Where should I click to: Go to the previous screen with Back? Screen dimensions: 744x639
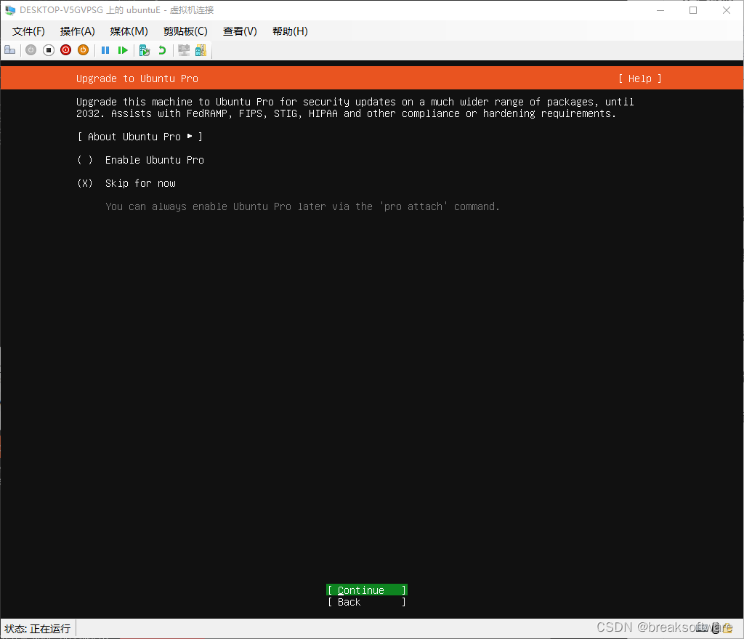tap(367, 602)
